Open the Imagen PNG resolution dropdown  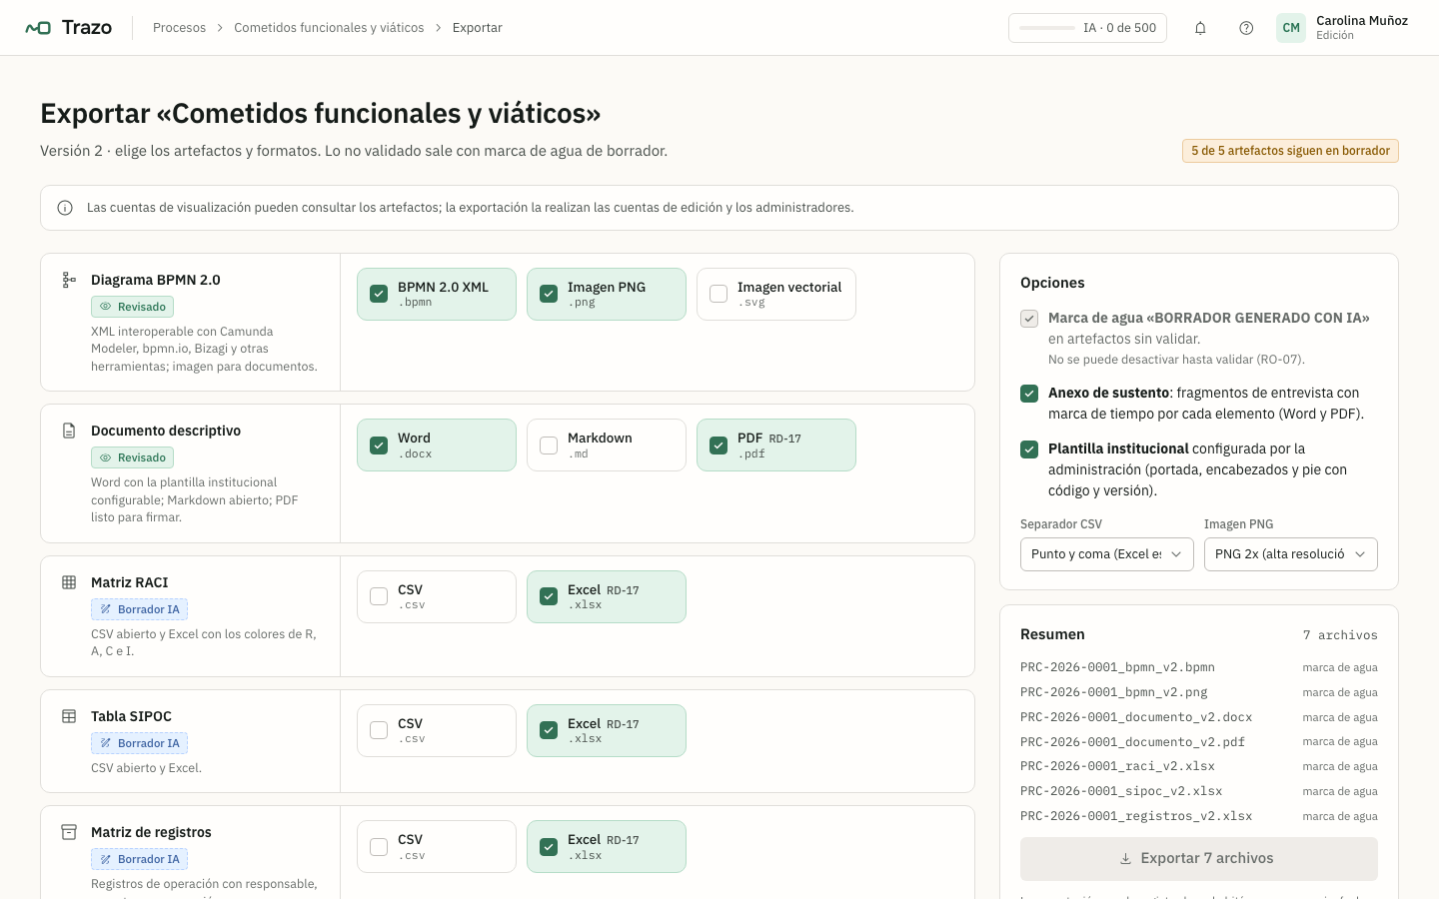(1291, 554)
